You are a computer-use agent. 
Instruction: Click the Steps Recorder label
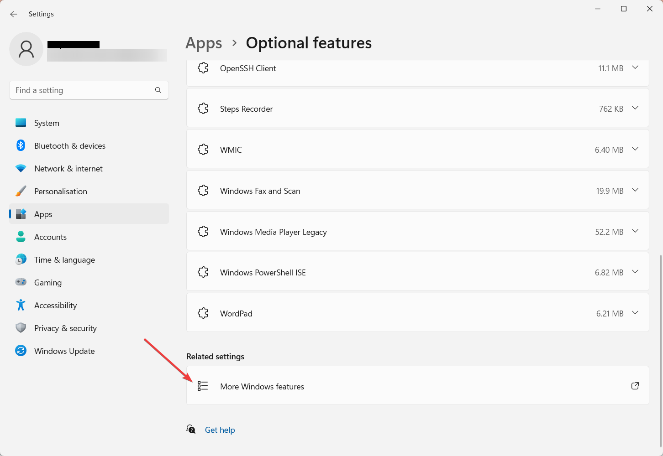[246, 109]
